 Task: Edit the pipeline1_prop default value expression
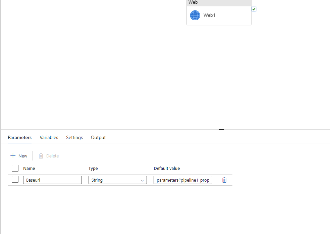tap(183, 180)
